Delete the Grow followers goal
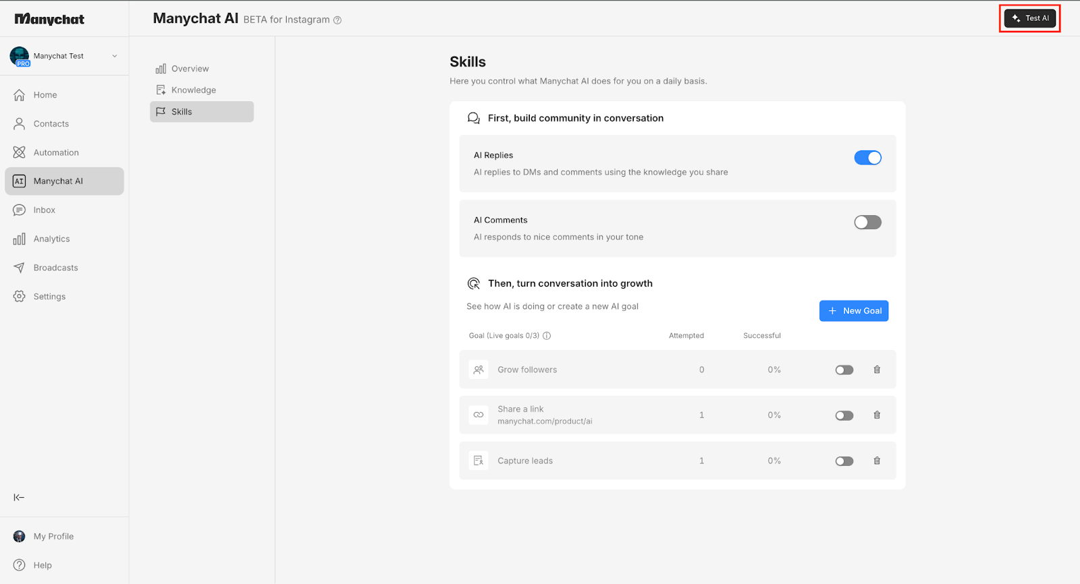 (877, 370)
